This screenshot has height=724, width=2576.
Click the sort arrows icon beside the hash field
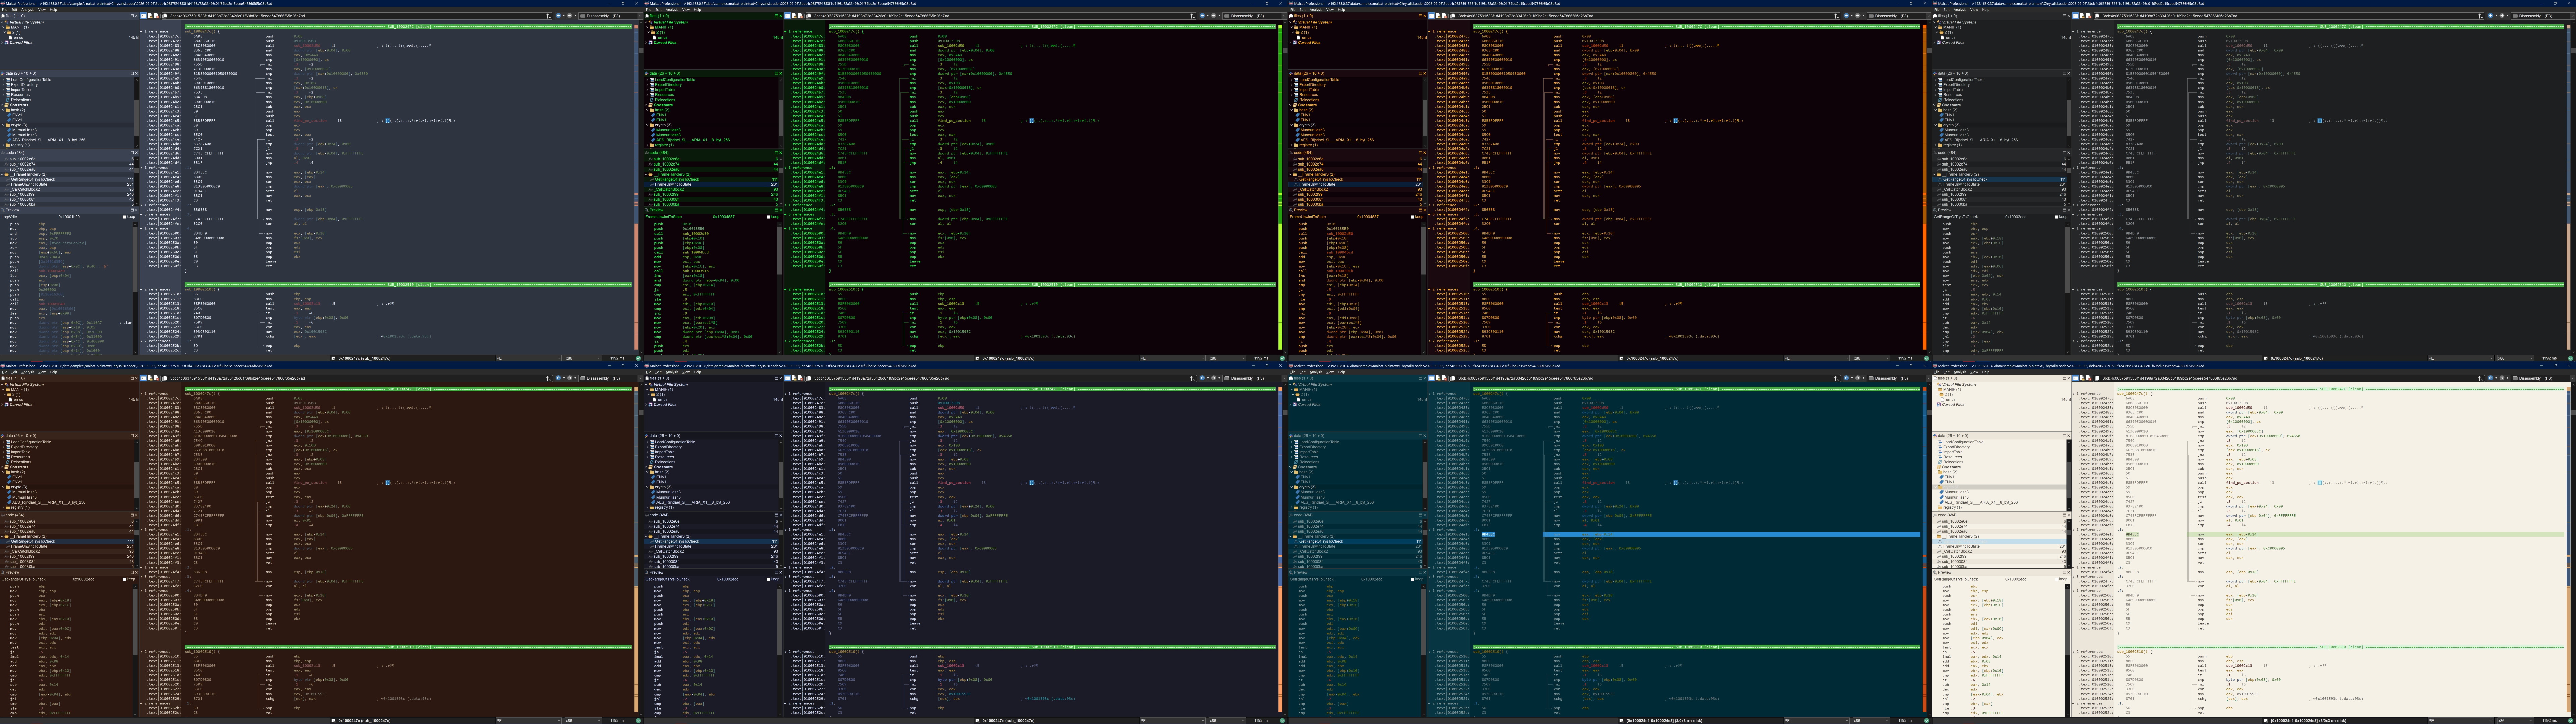pos(549,16)
